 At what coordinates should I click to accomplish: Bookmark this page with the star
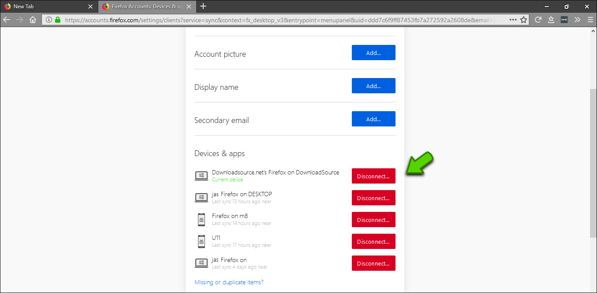pyautogui.click(x=524, y=20)
